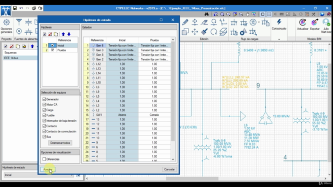
Task: Click the Estados table vertical scrollbar
Action: [x=173, y=91]
